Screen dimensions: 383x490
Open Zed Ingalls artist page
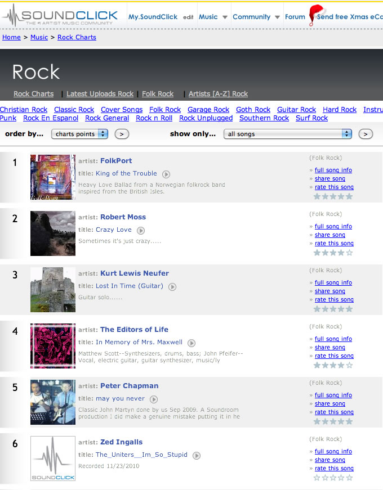122,442
